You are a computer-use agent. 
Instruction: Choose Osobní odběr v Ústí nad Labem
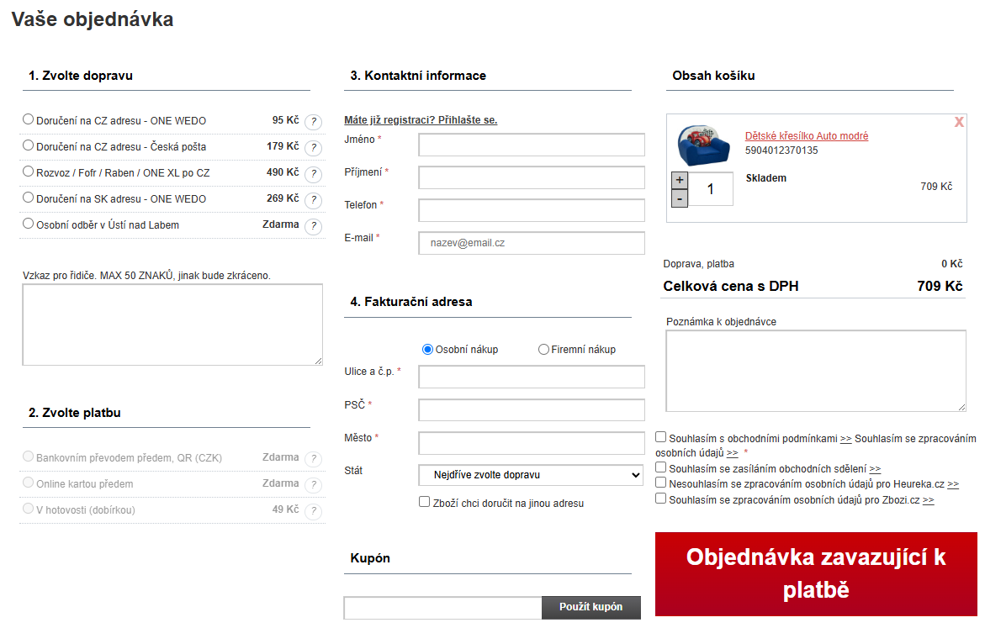(x=29, y=224)
